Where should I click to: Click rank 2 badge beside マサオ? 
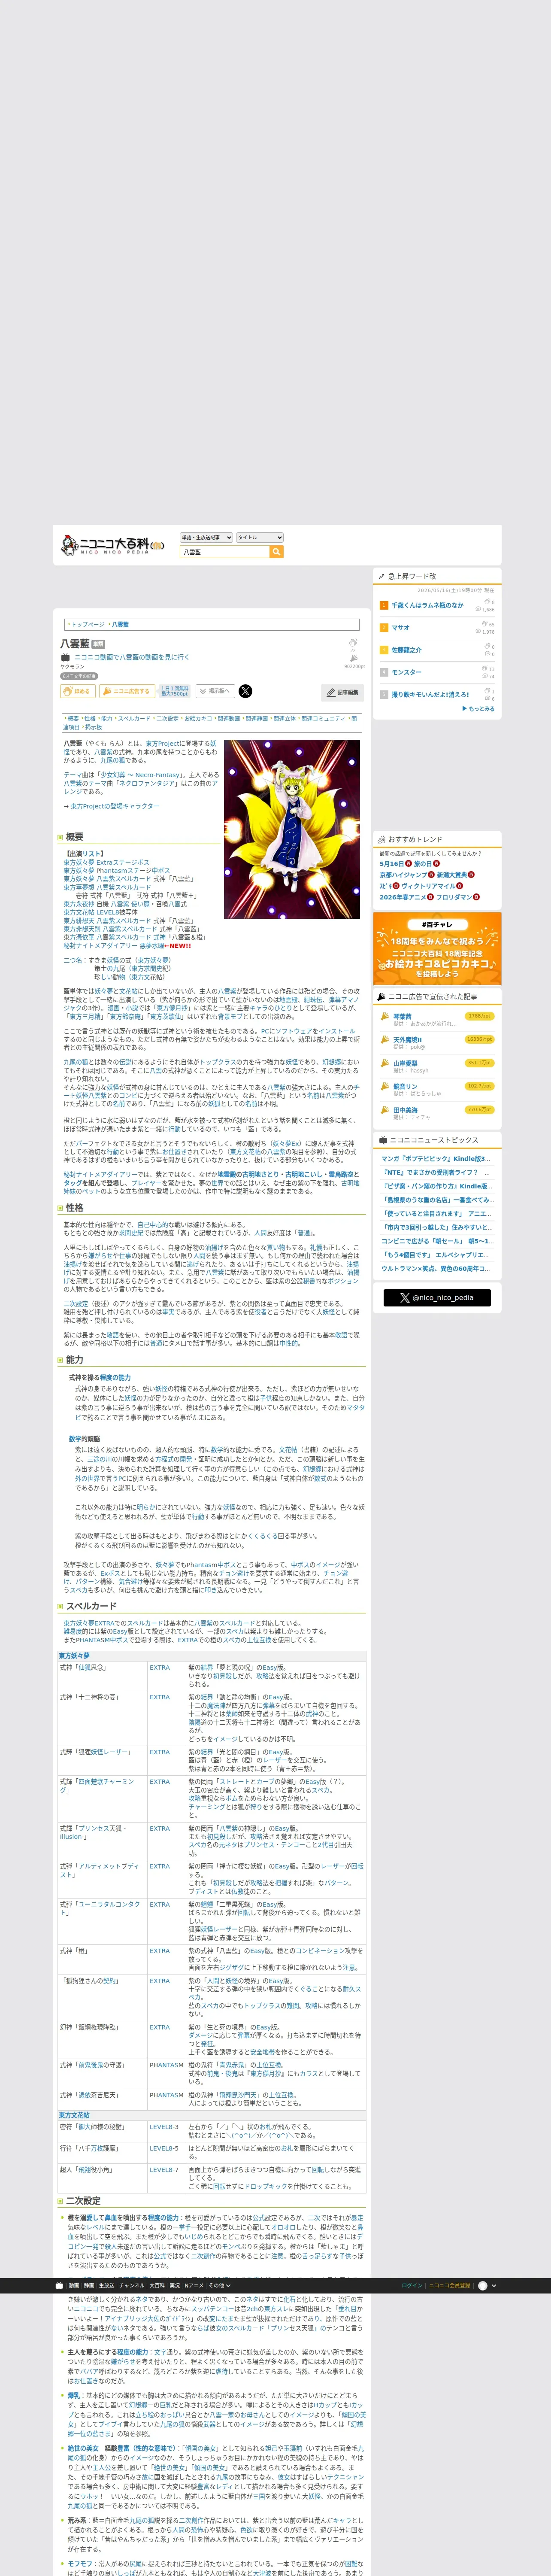(383, 628)
